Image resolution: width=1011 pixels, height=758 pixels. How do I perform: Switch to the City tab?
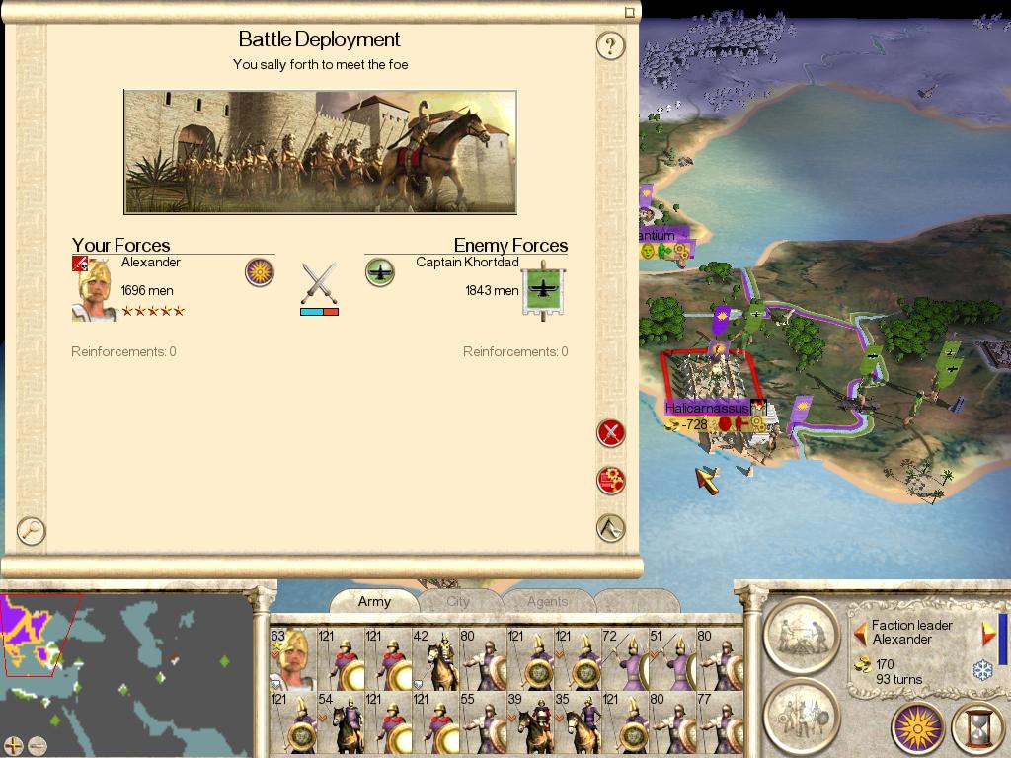(458, 601)
